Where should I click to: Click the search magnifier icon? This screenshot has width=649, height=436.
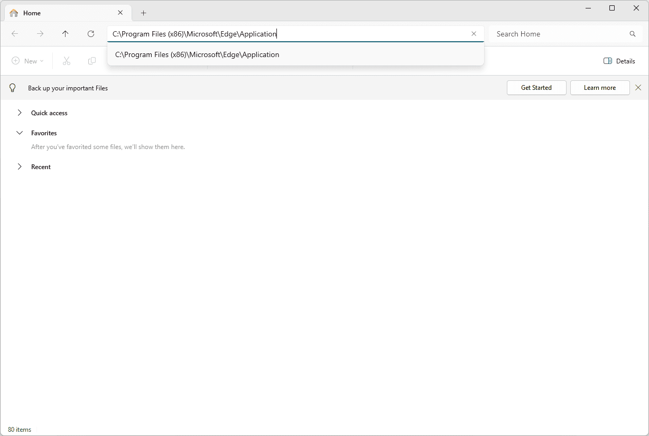pos(633,34)
